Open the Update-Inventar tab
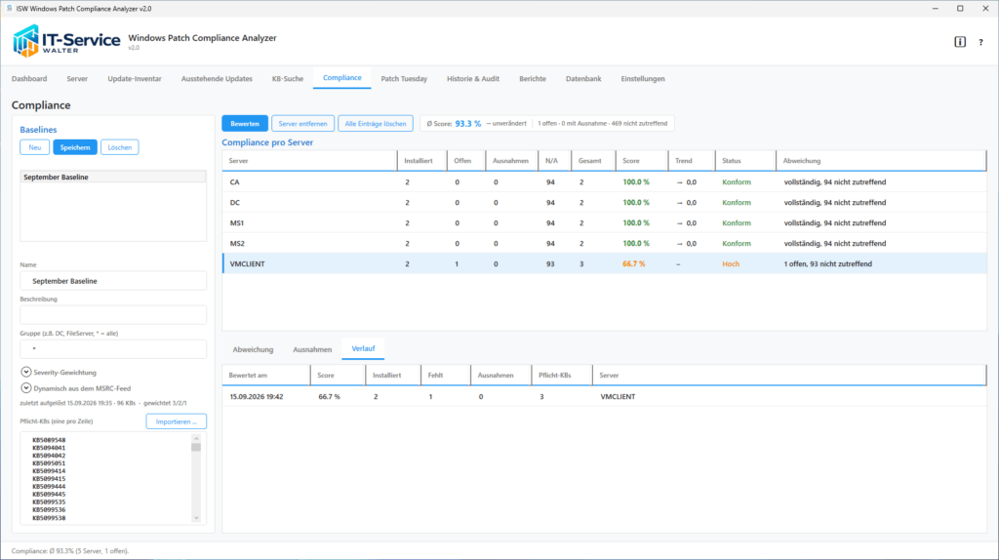 click(x=135, y=79)
